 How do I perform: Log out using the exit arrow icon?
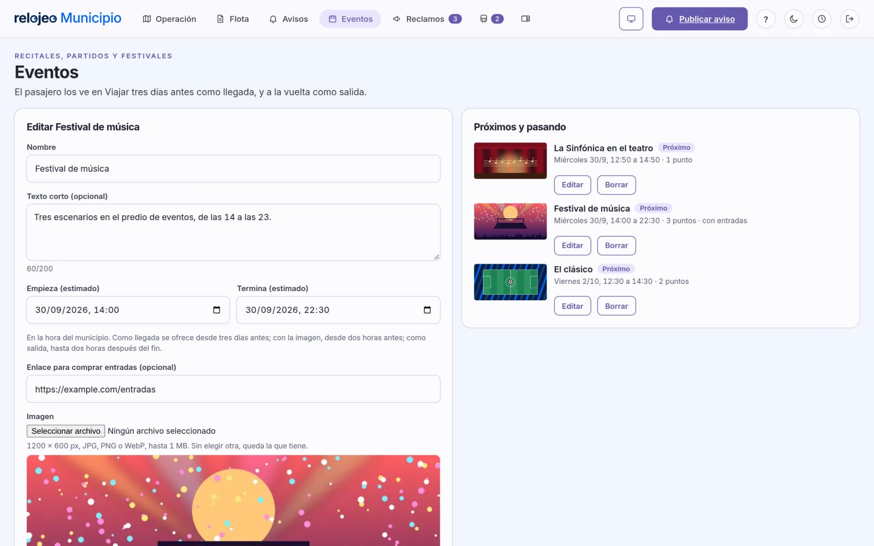click(x=849, y=19)
